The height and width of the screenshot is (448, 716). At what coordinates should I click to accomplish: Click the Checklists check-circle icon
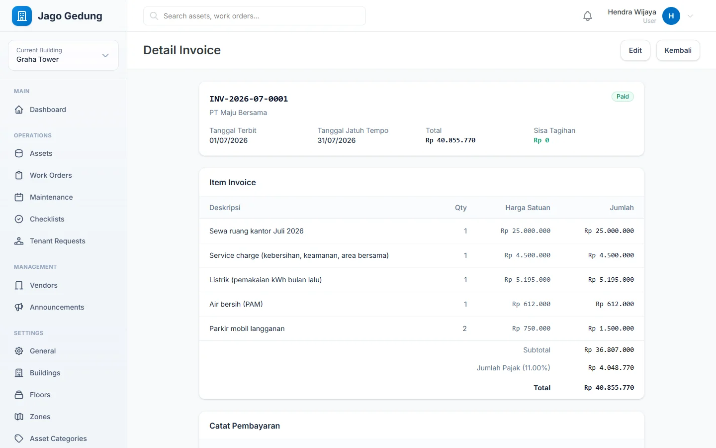coord(19,219)
